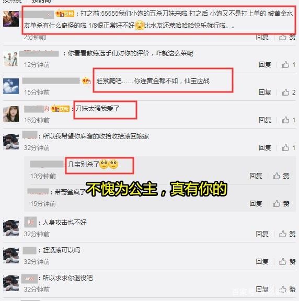
Task: Open the blue sky cloud avatar profile
Action: 11,86
